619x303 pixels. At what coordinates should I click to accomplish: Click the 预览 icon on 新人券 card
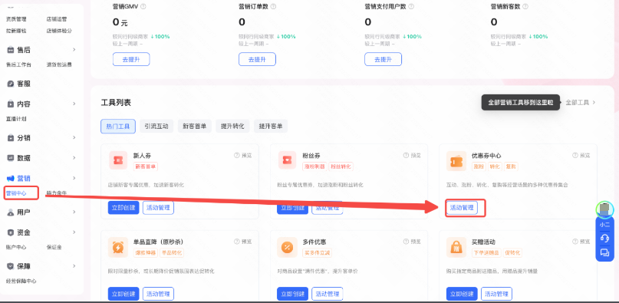237,155
